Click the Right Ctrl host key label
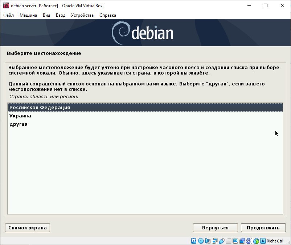Screen dimensions: 291x245 [275, 241]
